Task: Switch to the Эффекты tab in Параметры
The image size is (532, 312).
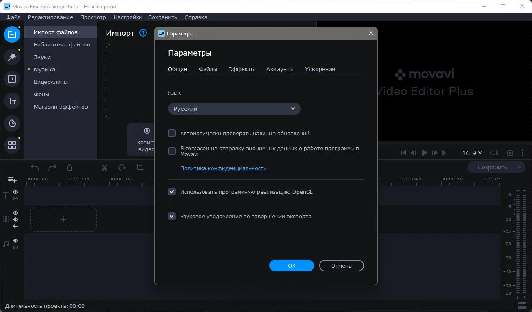Action: [x=242, y=69]
